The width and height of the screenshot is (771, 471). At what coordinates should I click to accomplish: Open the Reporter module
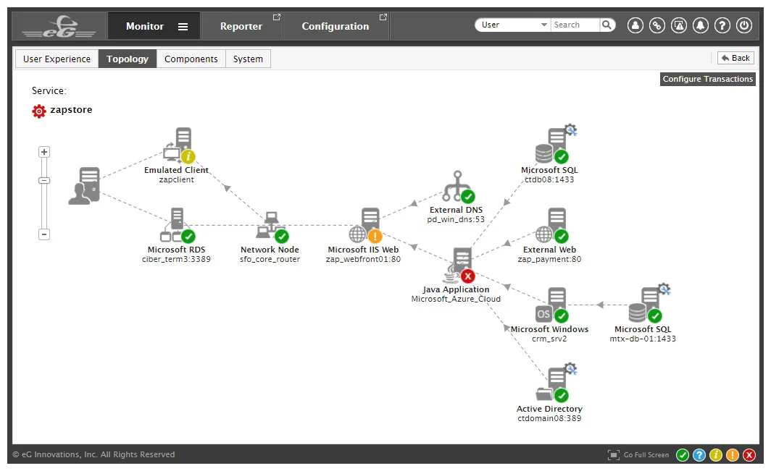click(x=241, y=27)
